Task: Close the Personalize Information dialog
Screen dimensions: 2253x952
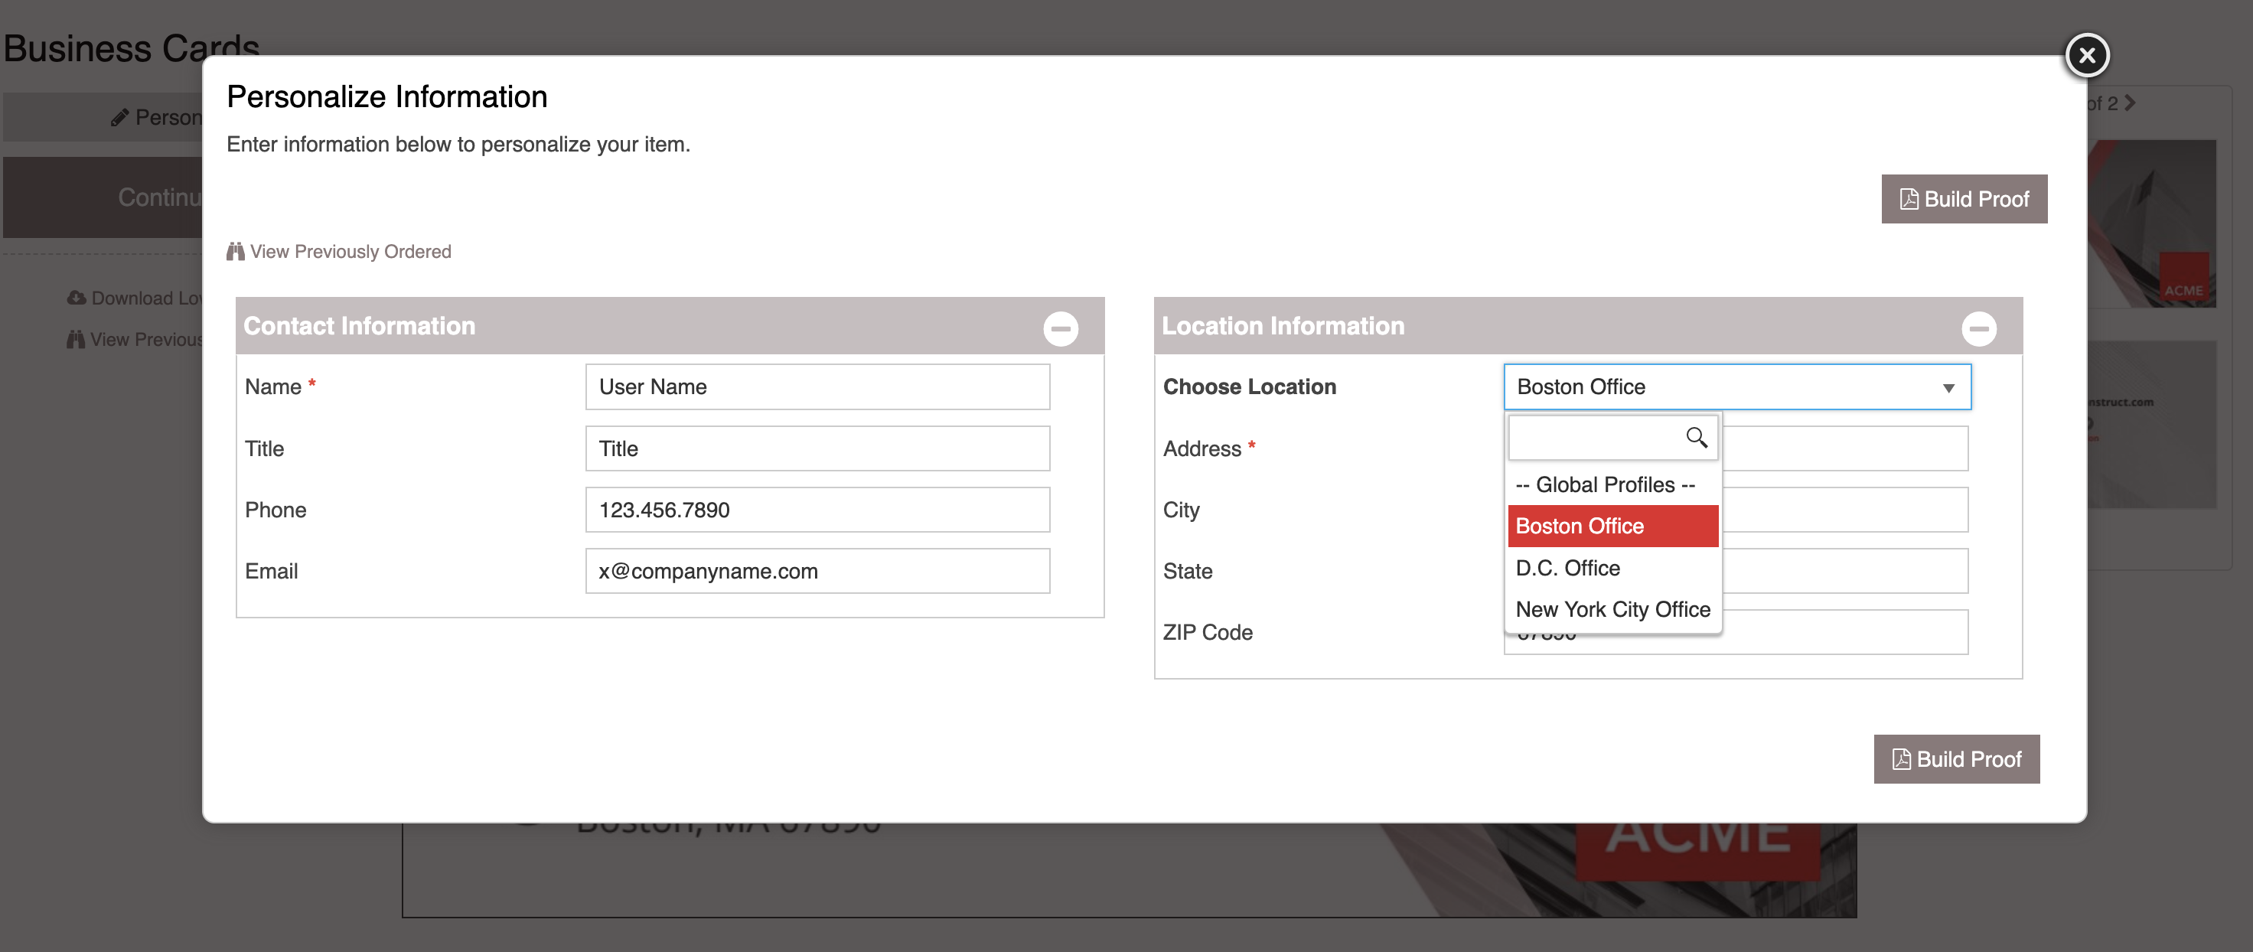Action: coord(2087,56)
